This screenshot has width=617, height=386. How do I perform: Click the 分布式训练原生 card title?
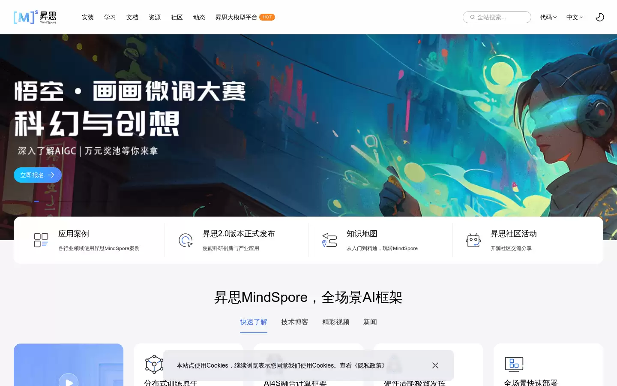[171, 383]
